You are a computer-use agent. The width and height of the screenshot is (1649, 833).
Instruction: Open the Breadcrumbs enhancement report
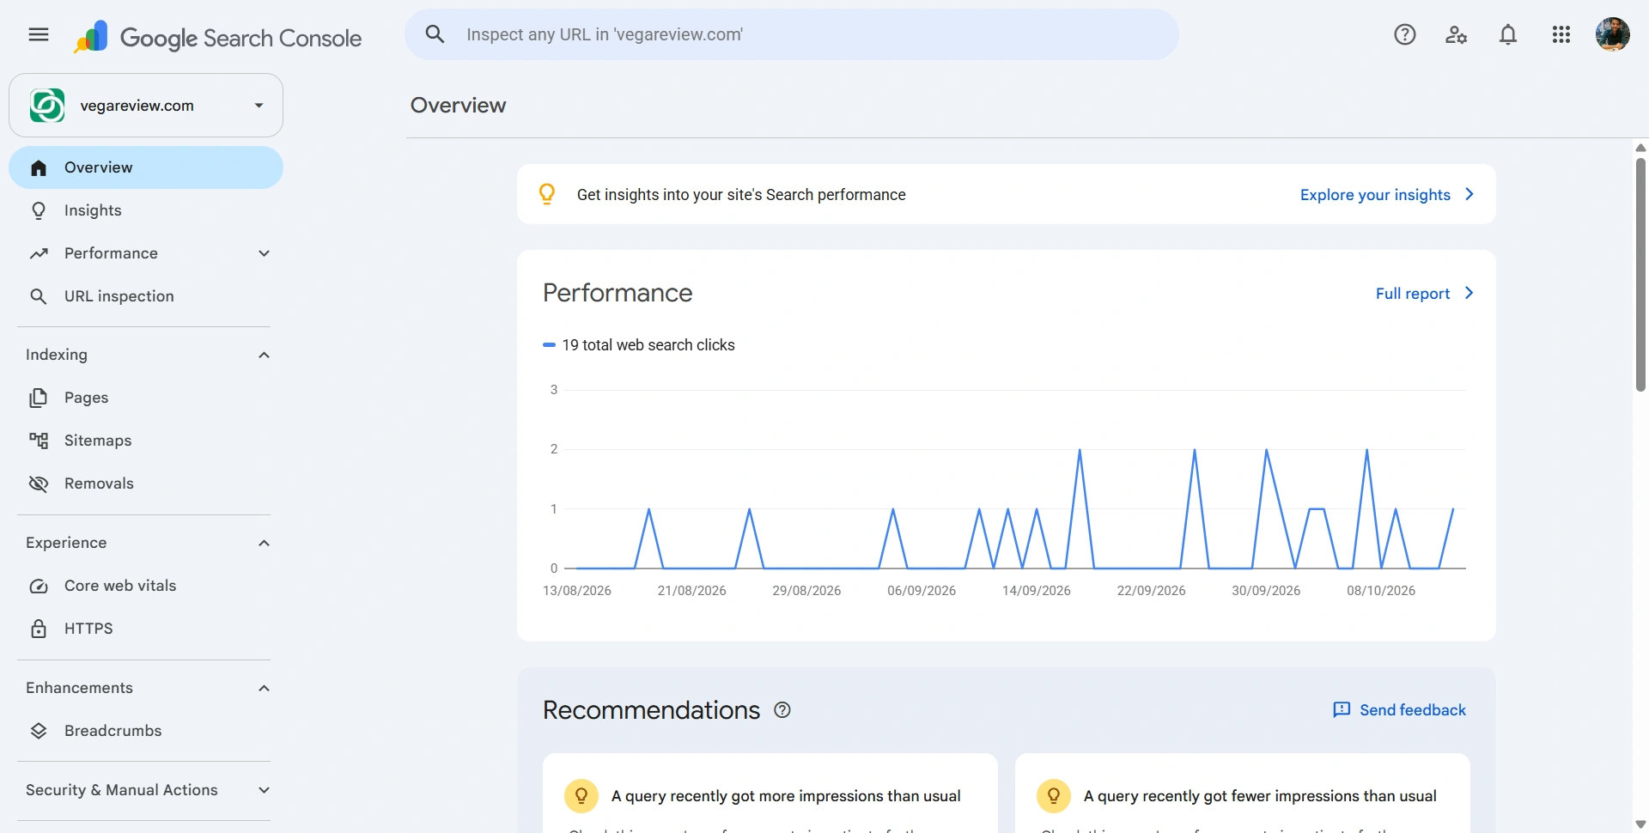click(x=146, y=731)
